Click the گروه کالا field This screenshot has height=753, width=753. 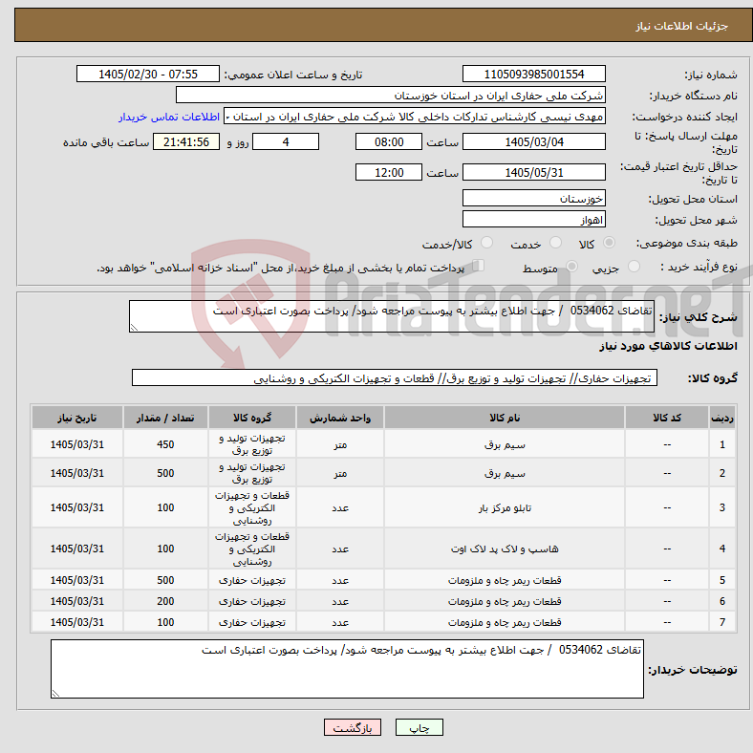pyautogui.click(x=395, y=377)
